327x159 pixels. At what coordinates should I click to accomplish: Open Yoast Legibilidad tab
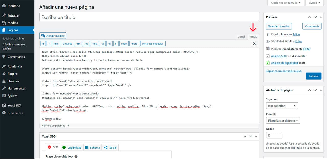pos(72,147)
